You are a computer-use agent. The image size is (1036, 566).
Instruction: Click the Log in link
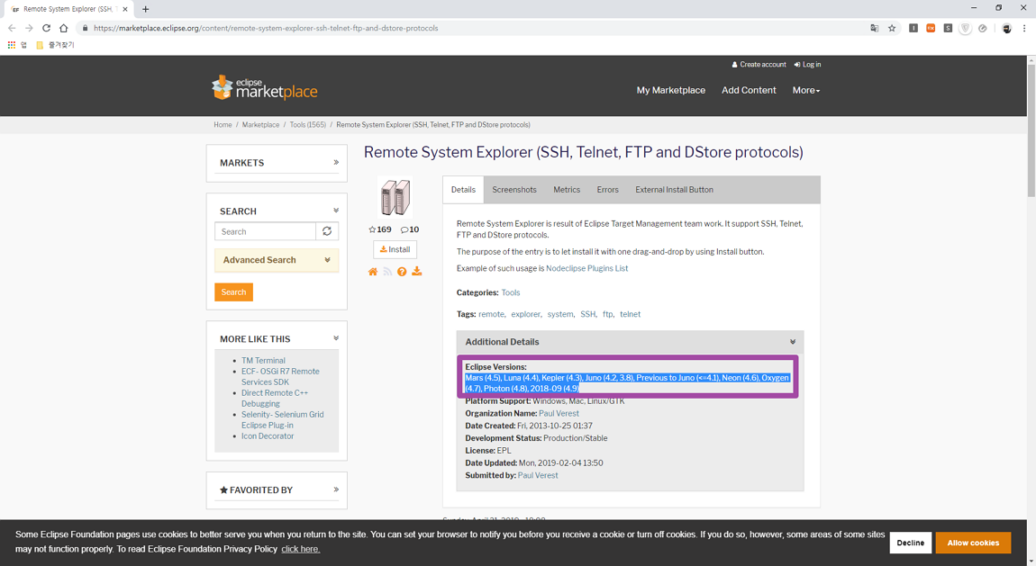tap(807, 65)
